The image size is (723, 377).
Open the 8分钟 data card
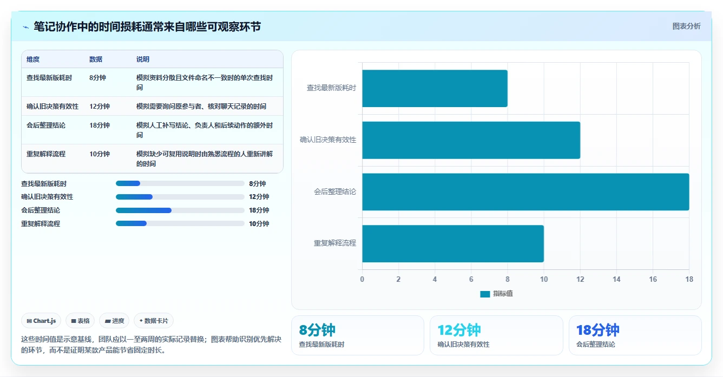click(x=358, y=335)
